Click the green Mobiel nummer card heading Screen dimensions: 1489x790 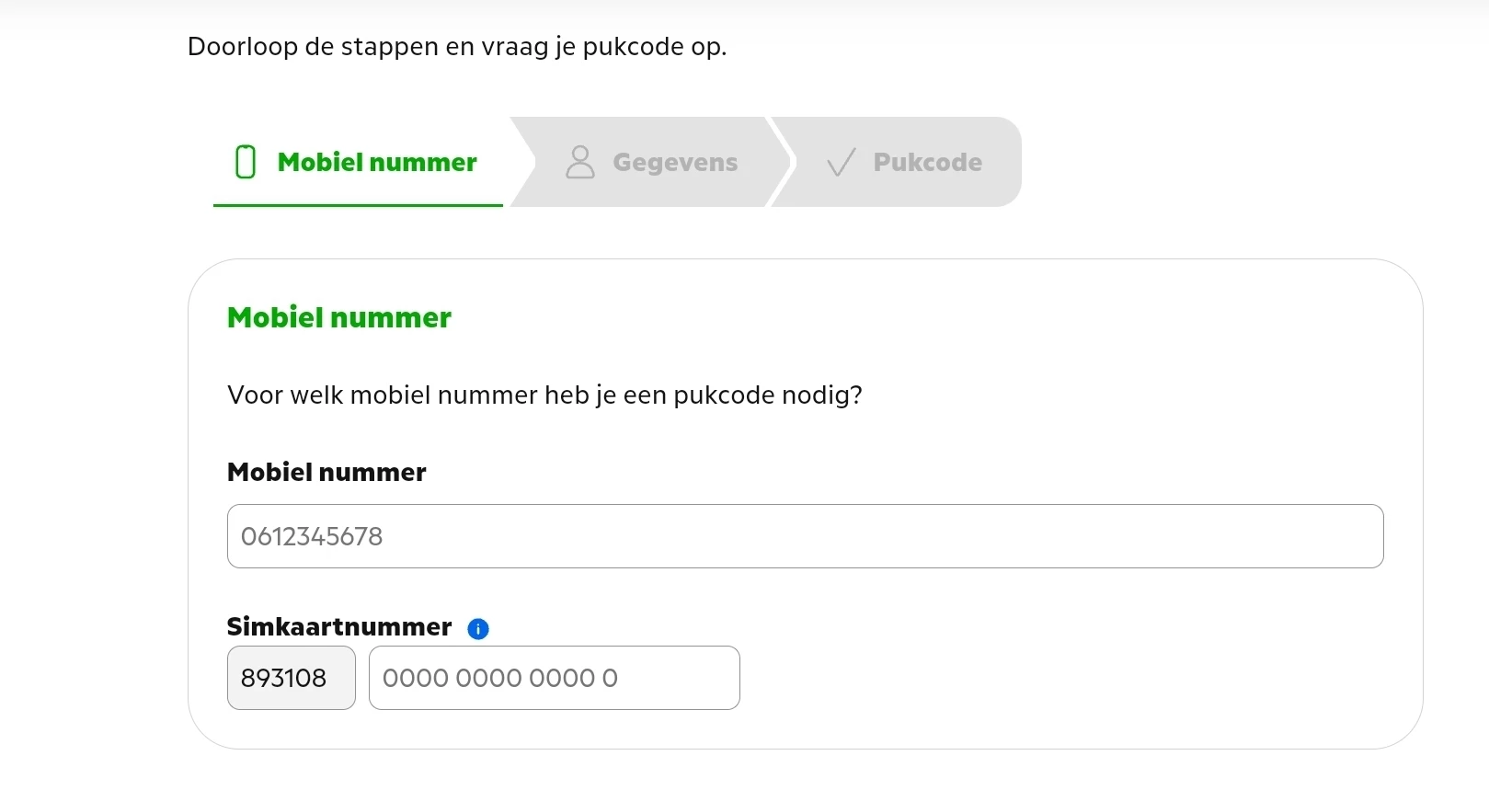(x=339, y=318)
